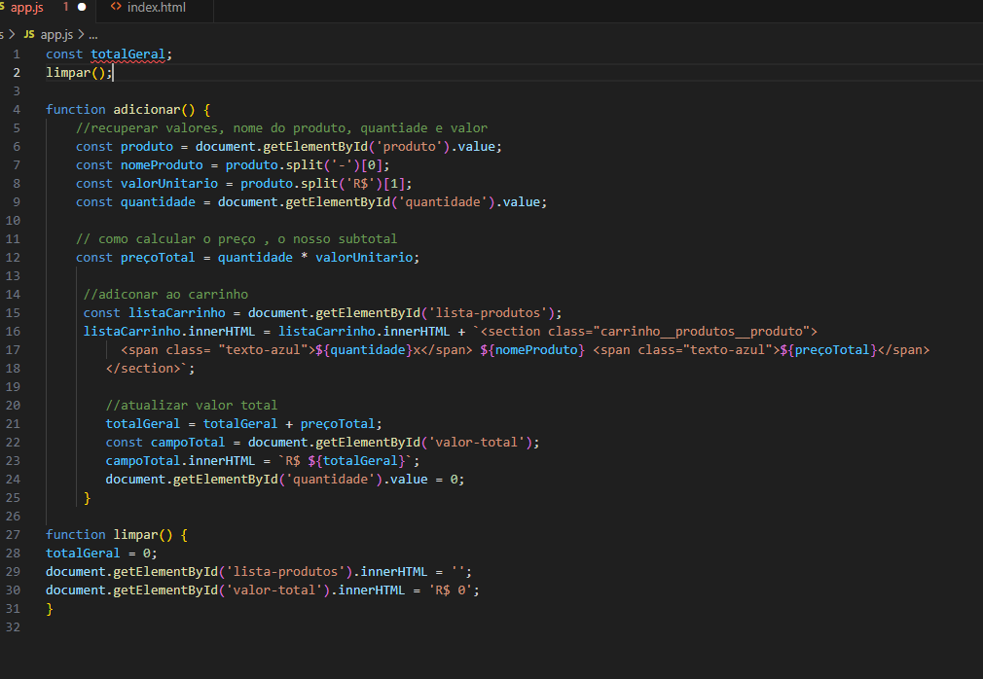Click the underlined totalGeral variable on line 1
This screenshot has height=679, width=983.
point(128,54)
